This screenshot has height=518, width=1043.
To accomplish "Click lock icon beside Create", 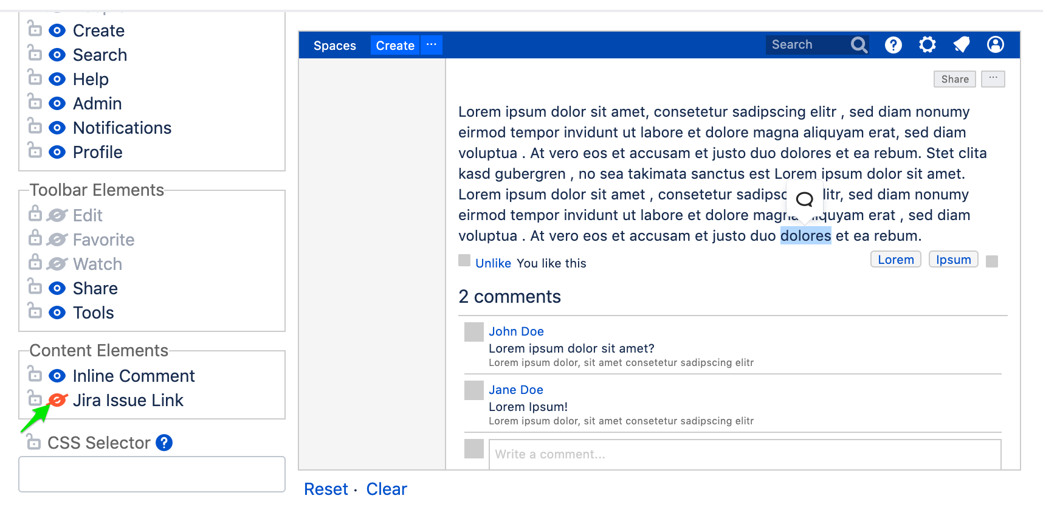I will coord(35,28).
